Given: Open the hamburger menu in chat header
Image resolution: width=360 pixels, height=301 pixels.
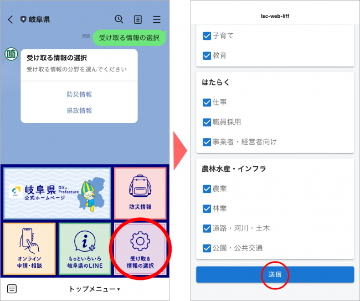Looking at the screenshot, I should (157, 19).
